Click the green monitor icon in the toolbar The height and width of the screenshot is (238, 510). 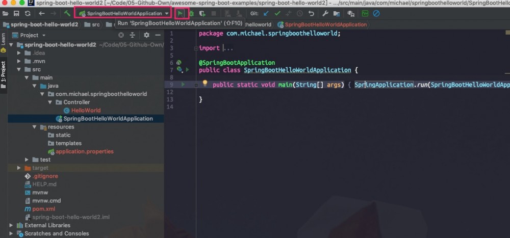[365, 14]
